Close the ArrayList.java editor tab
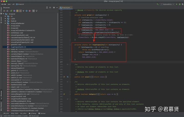Image resolution: width=184 pixels, height=117 pixels. pos(71,7)
